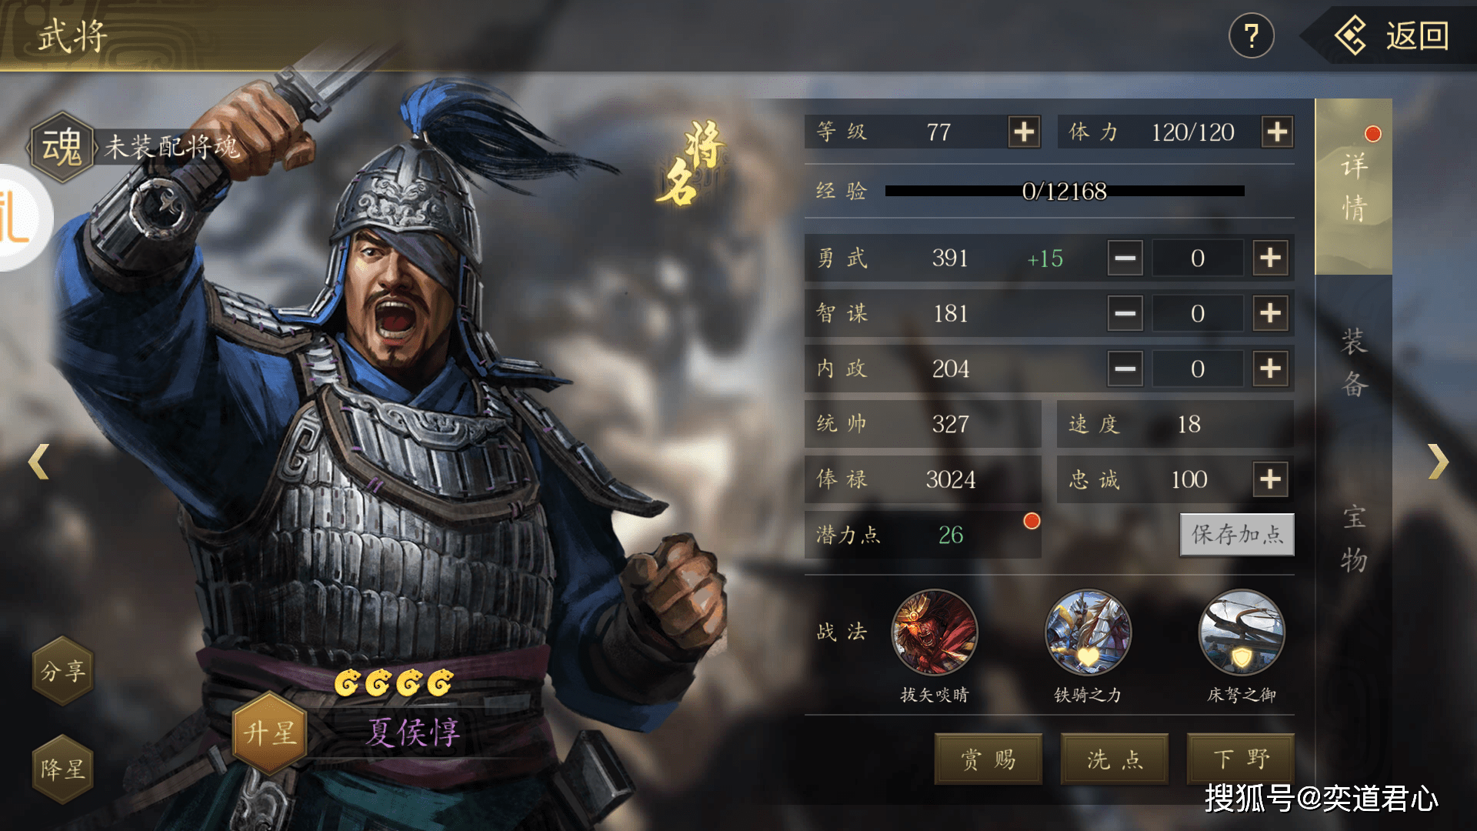The image size is (1477, 831).
Task: Open the question mark help icon
Action: pos(1252,35)
